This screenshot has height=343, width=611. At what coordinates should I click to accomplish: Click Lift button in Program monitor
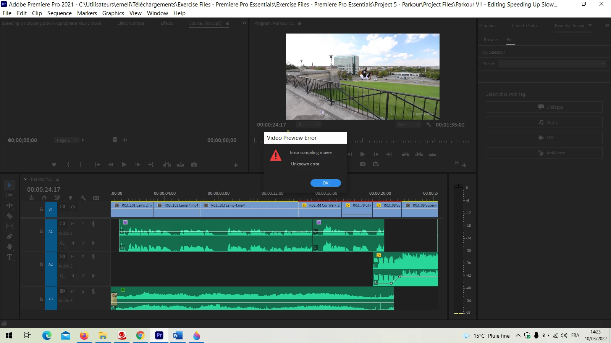[x=406, y=154]
